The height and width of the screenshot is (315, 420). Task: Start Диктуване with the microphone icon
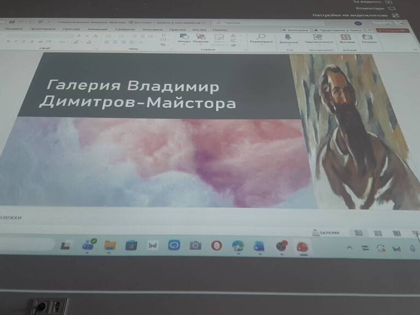click(288, 37)
